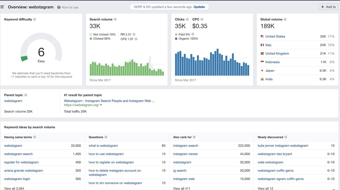Click the keyword difficulty gauge green segment
340x190 pixels.
coord(24,58)
